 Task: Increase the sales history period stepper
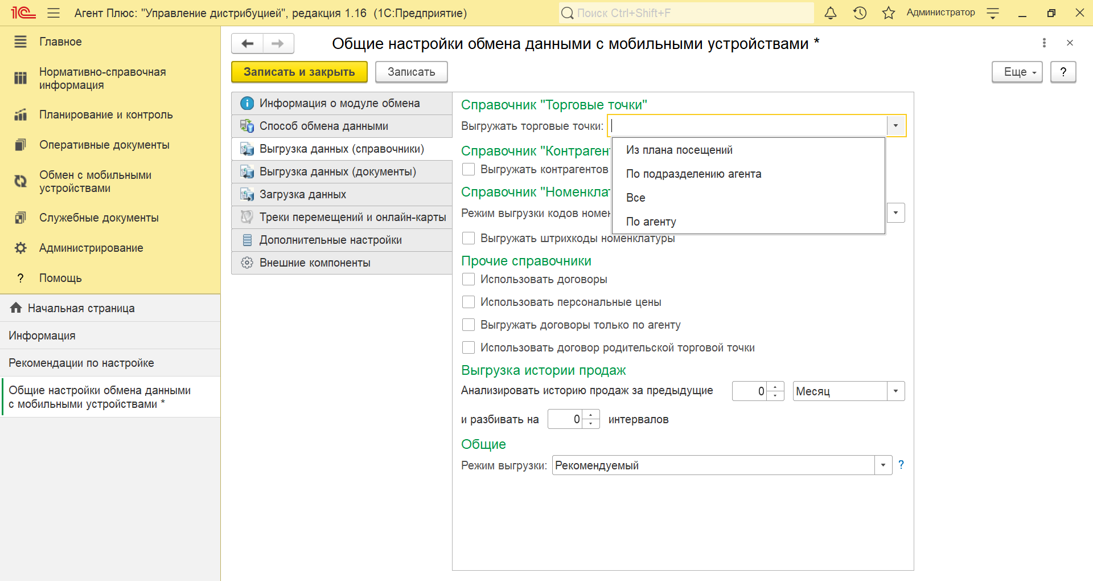coord(775,387)
